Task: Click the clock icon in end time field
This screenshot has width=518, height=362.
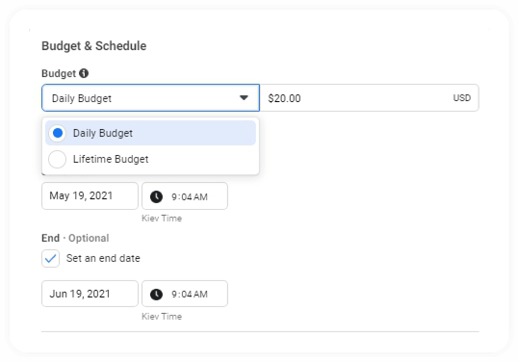Action: point(156,294)
